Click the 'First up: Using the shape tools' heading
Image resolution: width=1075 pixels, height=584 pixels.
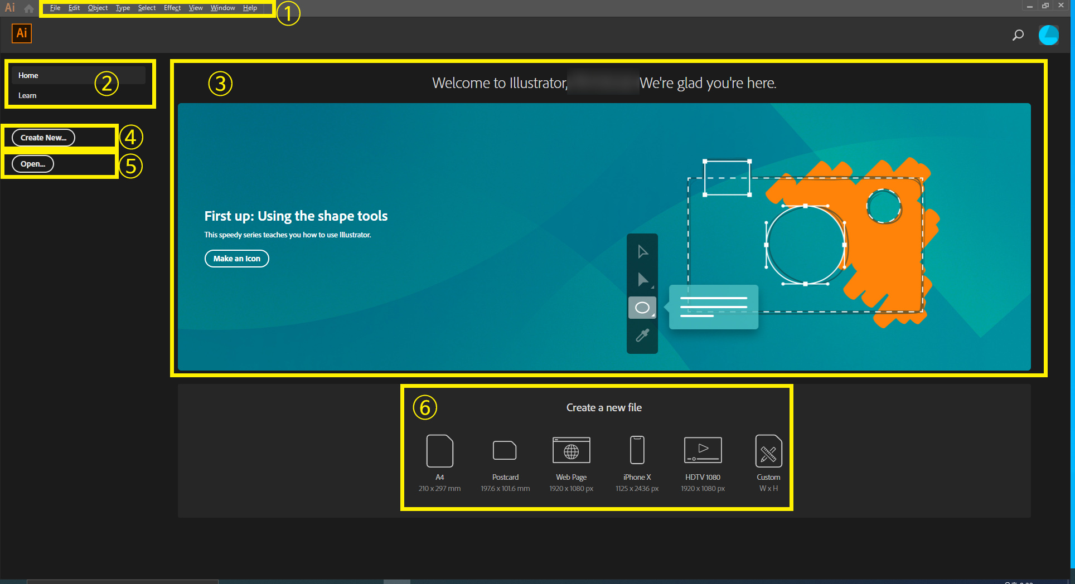point(296,216)
